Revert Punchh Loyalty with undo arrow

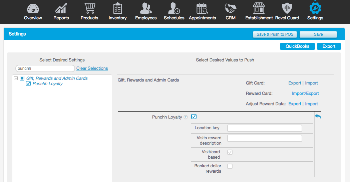pyautogui.click(x=318, y=117)
